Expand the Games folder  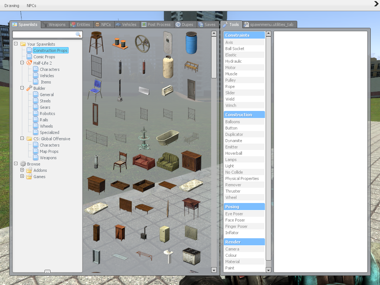(x=22, y=176)
